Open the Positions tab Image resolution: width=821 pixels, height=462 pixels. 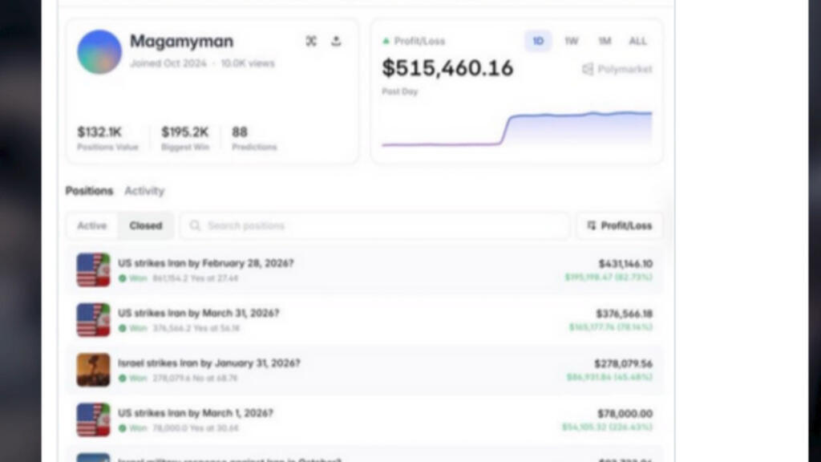[89, 191]
